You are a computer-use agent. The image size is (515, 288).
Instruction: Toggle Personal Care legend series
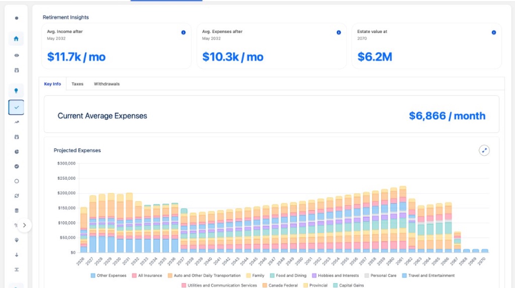[380, 276]
